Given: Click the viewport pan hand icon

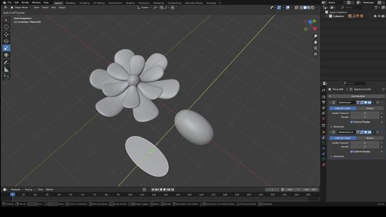Looking at the screenshot, I should click(x=315, y=42).
